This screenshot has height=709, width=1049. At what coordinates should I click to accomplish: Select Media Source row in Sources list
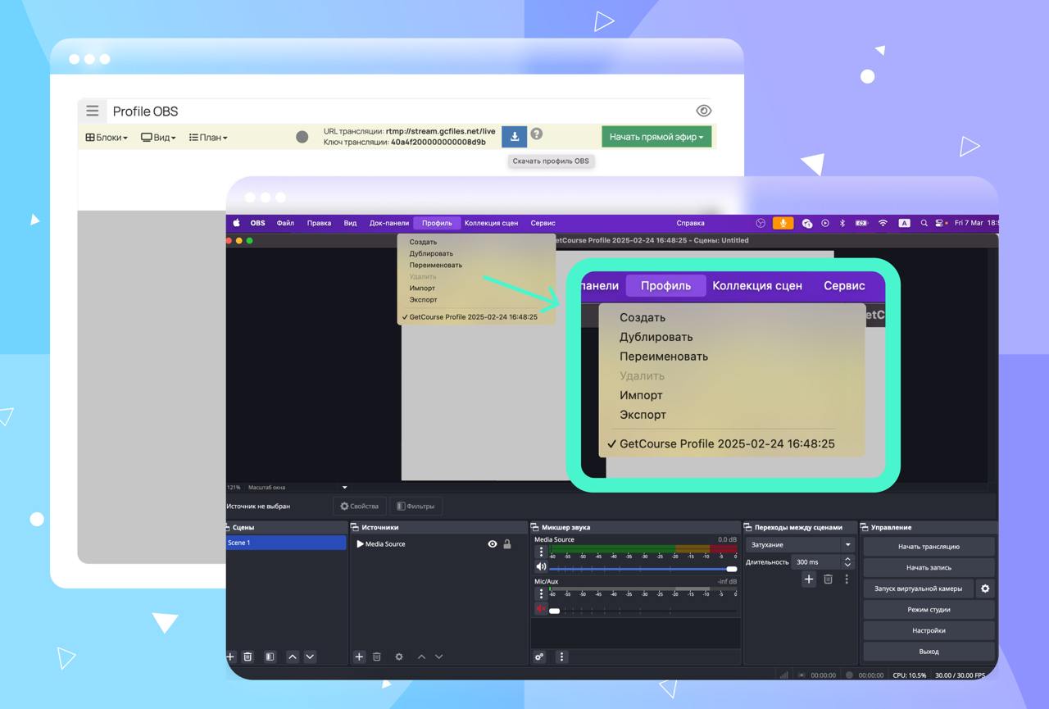(438, 544)
